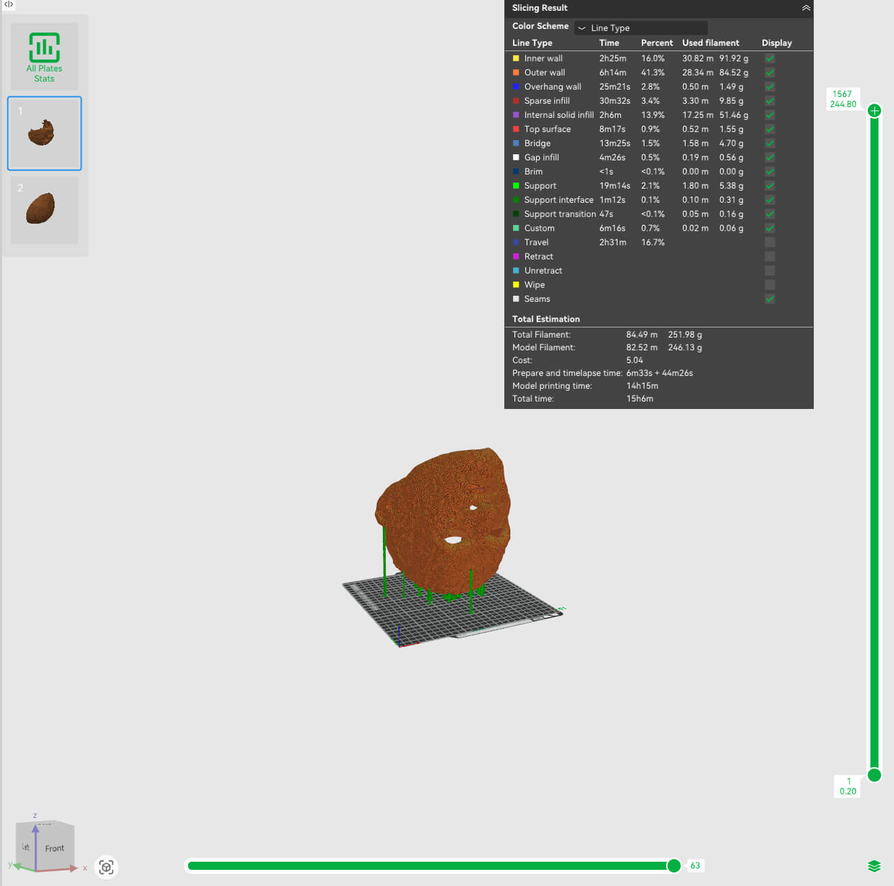
Task: Click the total time value 15h6m
Action: click(640, 399)
